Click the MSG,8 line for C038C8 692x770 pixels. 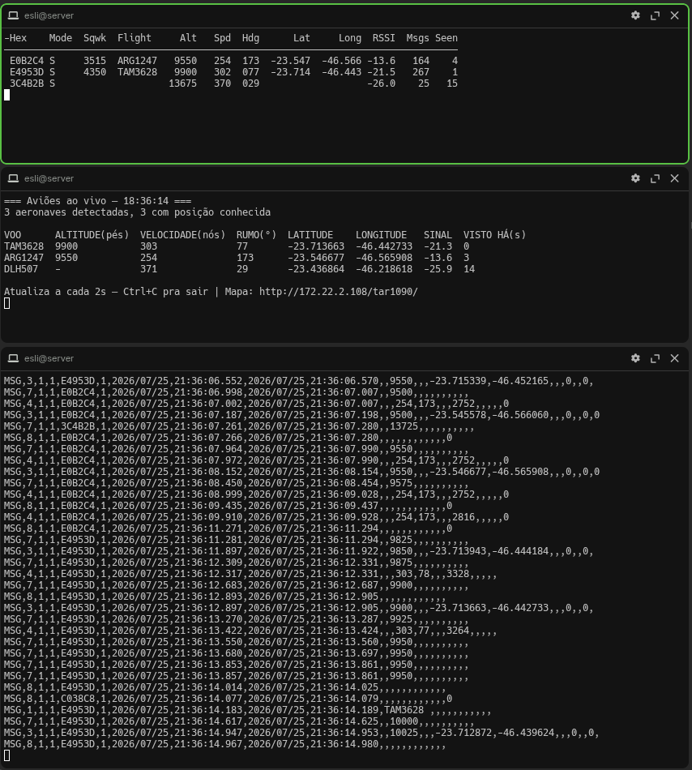click(x=228, y=699)
